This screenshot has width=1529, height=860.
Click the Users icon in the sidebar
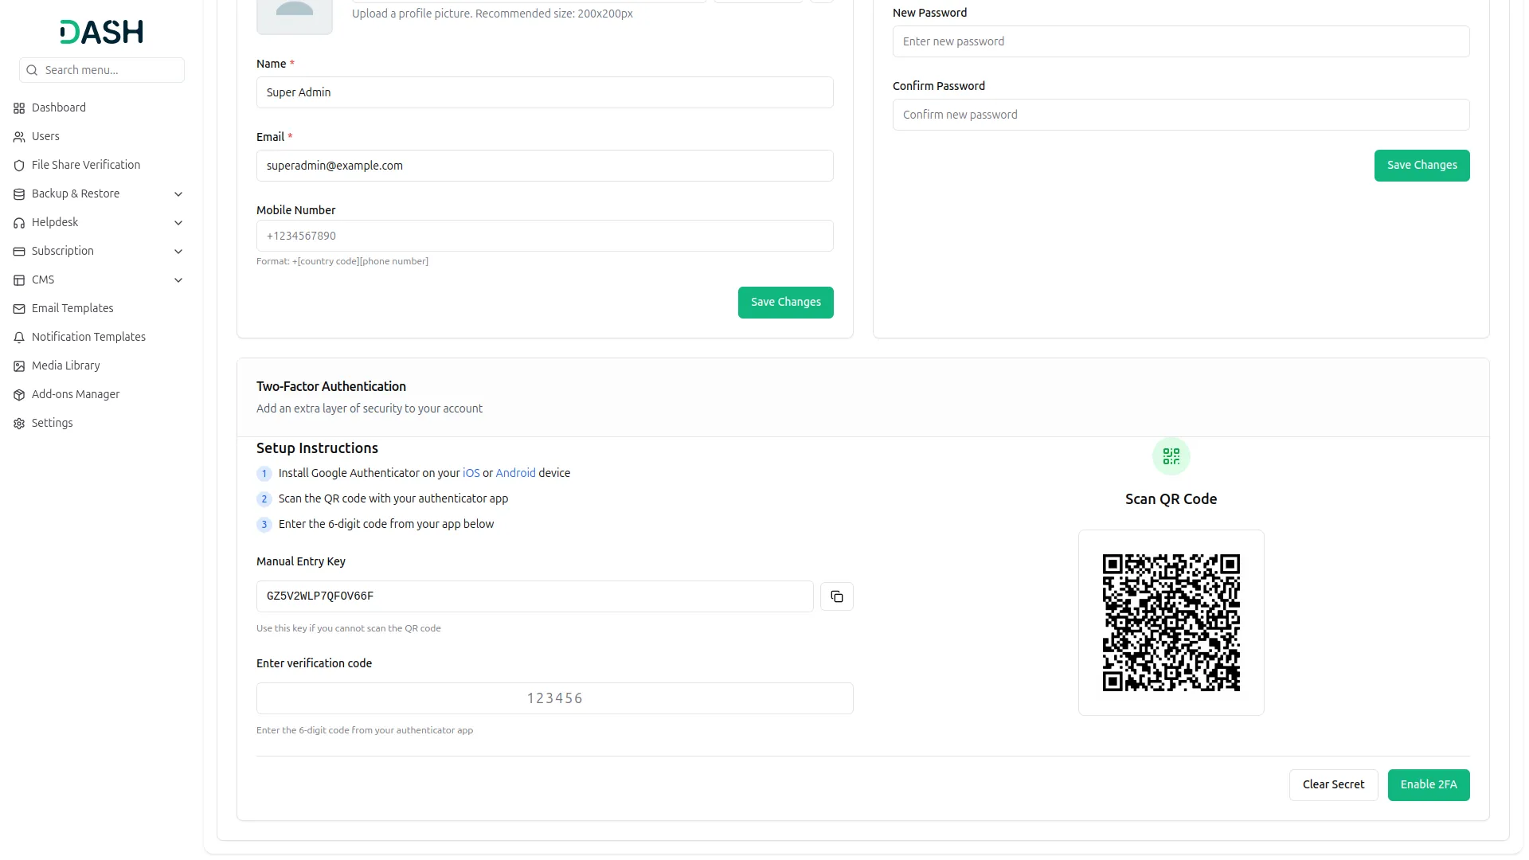[x=18, y=136]
